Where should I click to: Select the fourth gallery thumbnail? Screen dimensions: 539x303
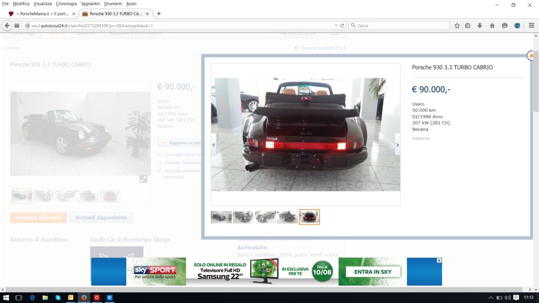(x=287, y=217)
